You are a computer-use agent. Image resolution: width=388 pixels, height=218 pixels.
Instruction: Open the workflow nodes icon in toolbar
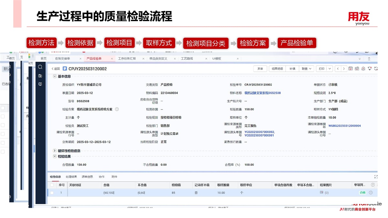click(370, 69)
